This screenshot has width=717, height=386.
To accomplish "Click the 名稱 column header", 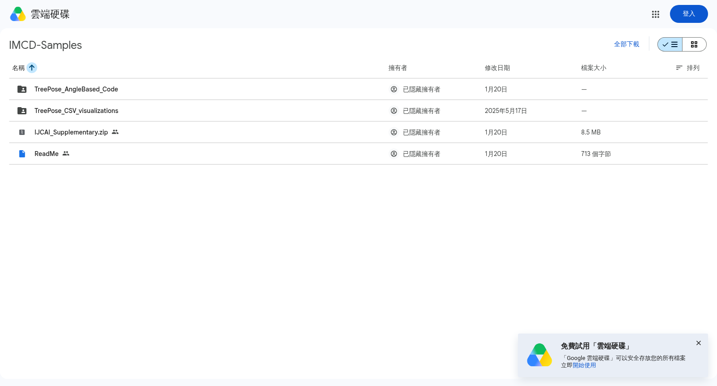I will point(18,68).
